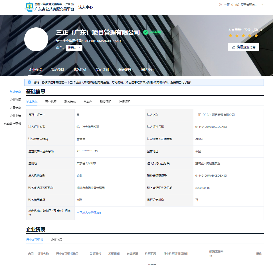
Task: Click the five-star security rating
Action: click(243, 36)
